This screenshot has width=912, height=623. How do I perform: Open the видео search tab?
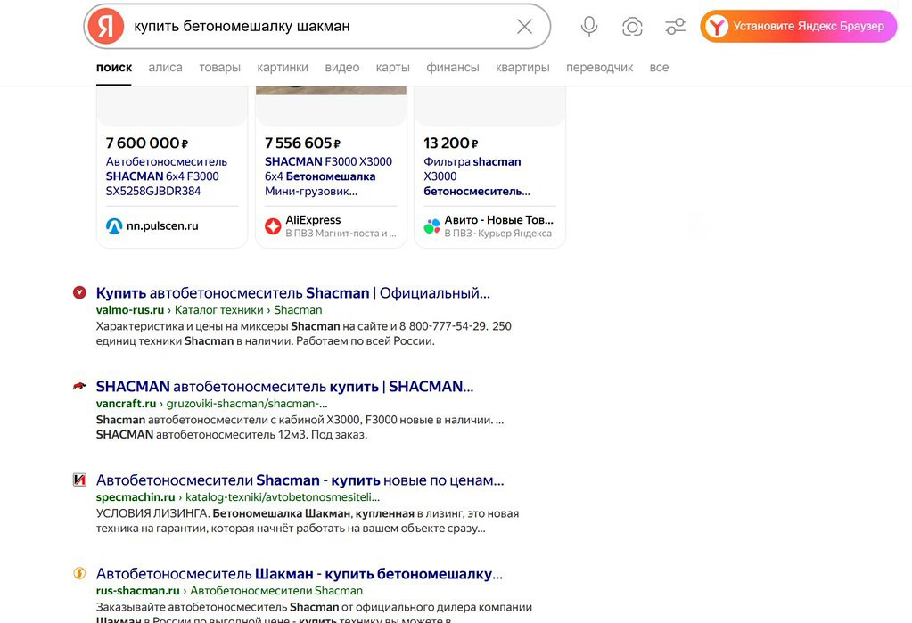341,67
